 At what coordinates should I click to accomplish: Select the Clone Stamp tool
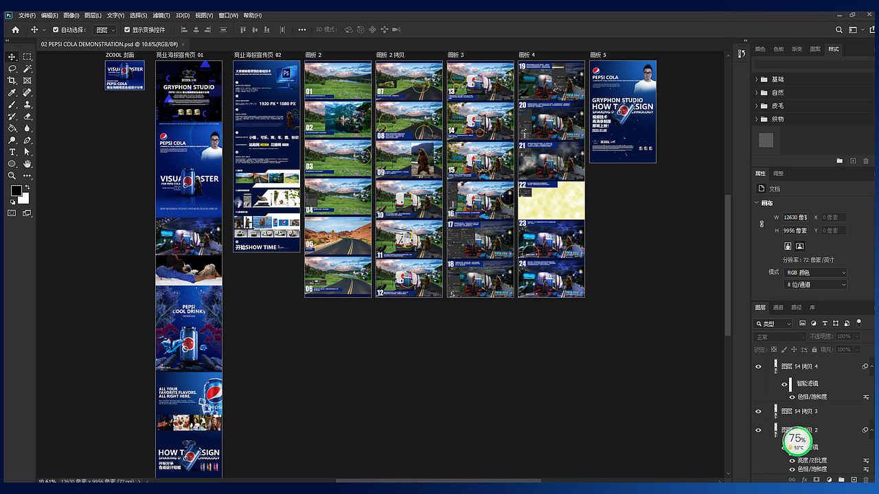(27, 104)
